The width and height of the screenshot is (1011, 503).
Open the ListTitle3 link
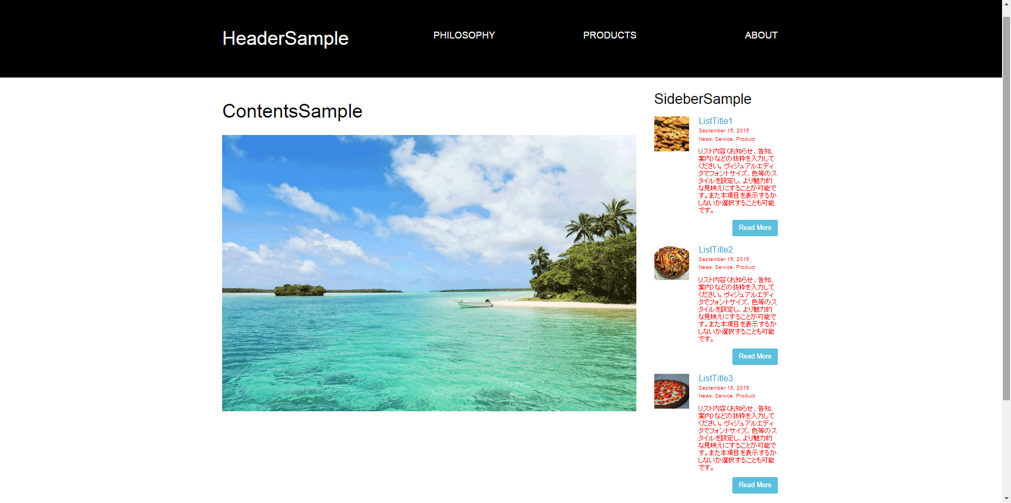[x=716, y=378]
